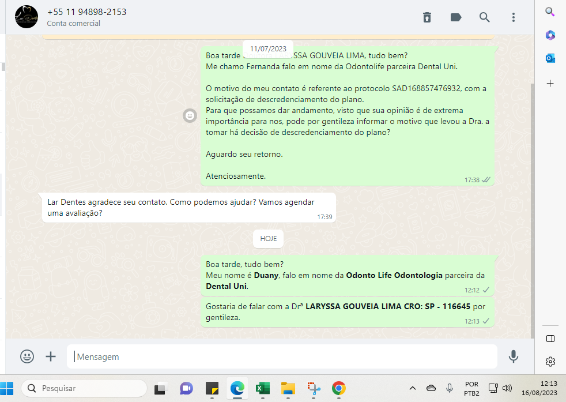This screenshot has width=566, height=402.
Task: Click 'LARYSSA GOUVEIA LIMA CRO: SP - 116645' text
Action: [388, 306]
